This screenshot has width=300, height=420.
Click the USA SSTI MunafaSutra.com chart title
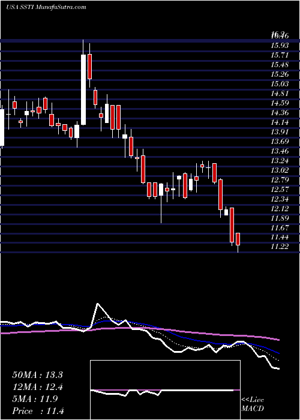coord(46,7)
